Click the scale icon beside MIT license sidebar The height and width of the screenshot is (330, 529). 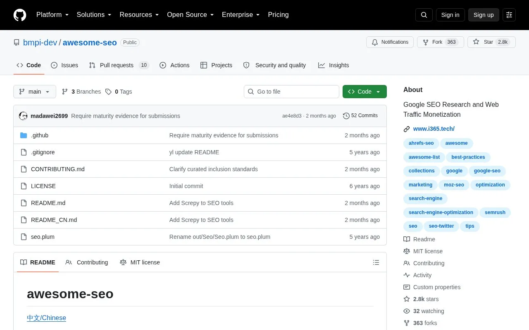coord(407,251)
